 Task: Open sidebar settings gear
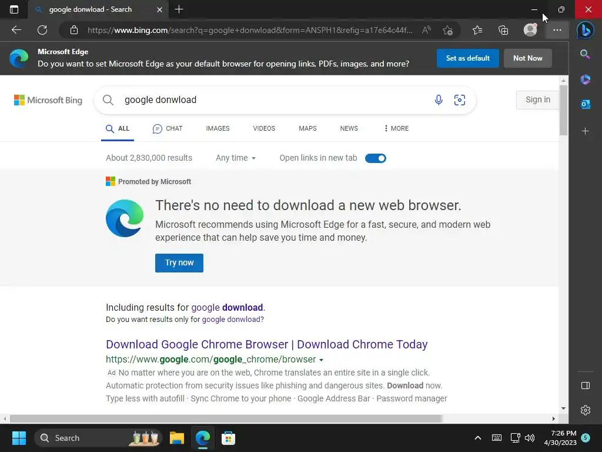coord(585,410)
